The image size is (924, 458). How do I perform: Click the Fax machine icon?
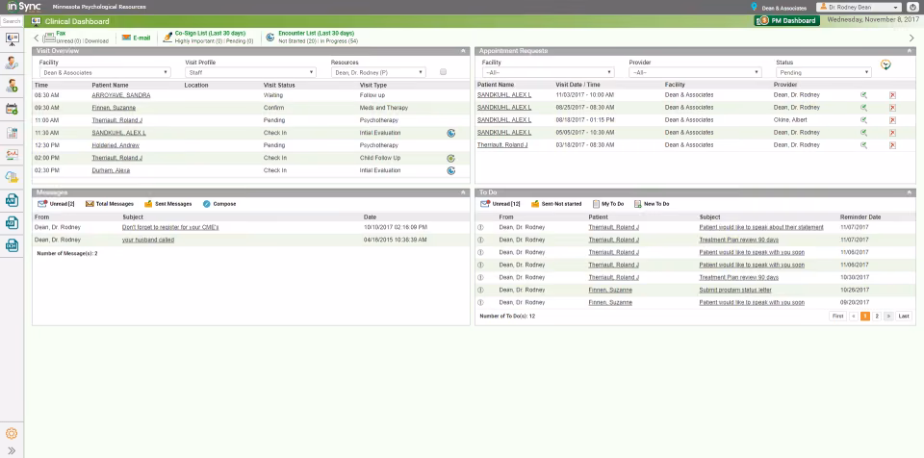(x=49, y=38)
